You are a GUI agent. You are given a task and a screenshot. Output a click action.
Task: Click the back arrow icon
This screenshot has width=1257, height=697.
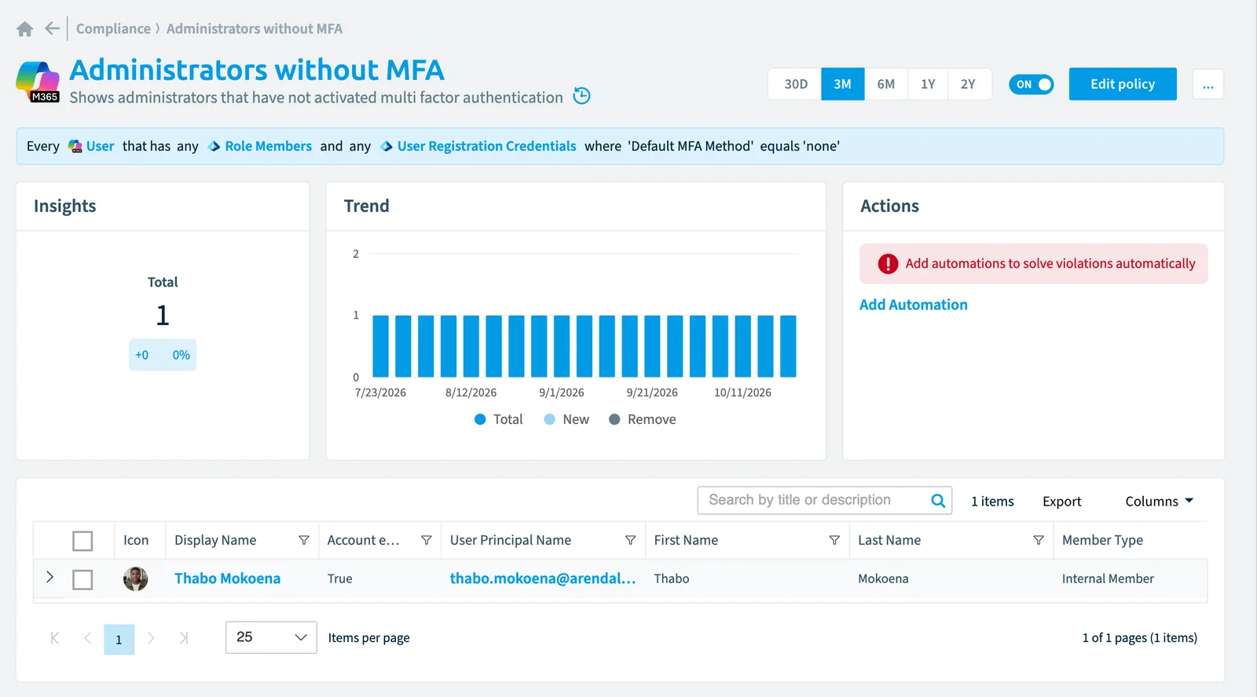(x=52, y=29)
